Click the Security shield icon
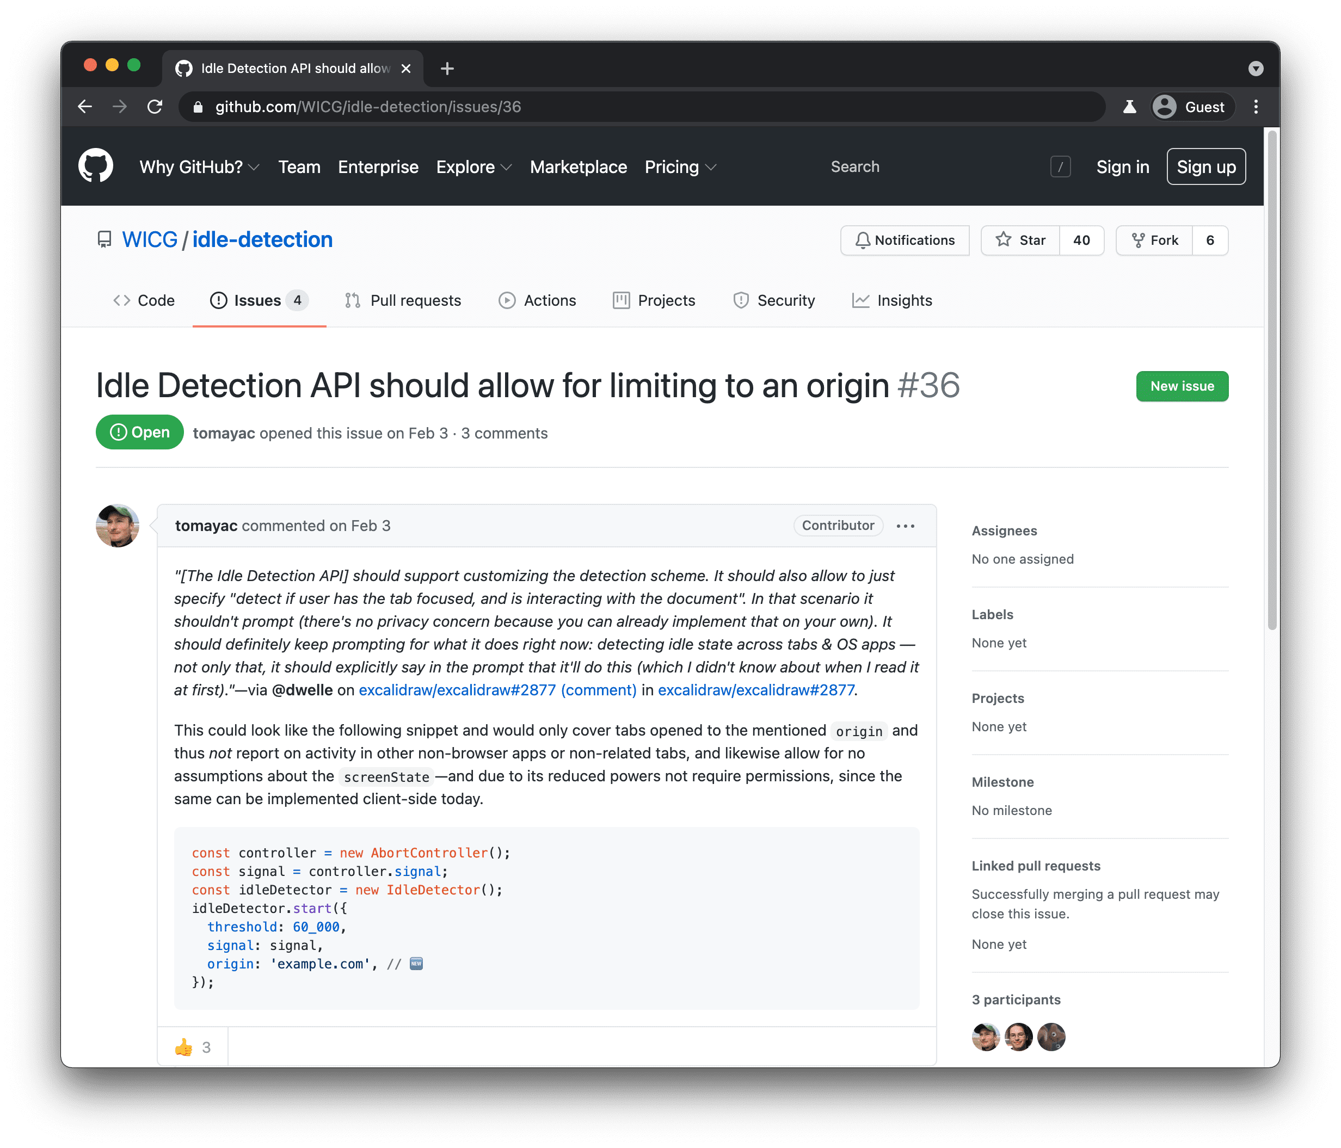The width and height of the screenshot is (1341, 1148). pyautogui.click(x=739, y=301)
